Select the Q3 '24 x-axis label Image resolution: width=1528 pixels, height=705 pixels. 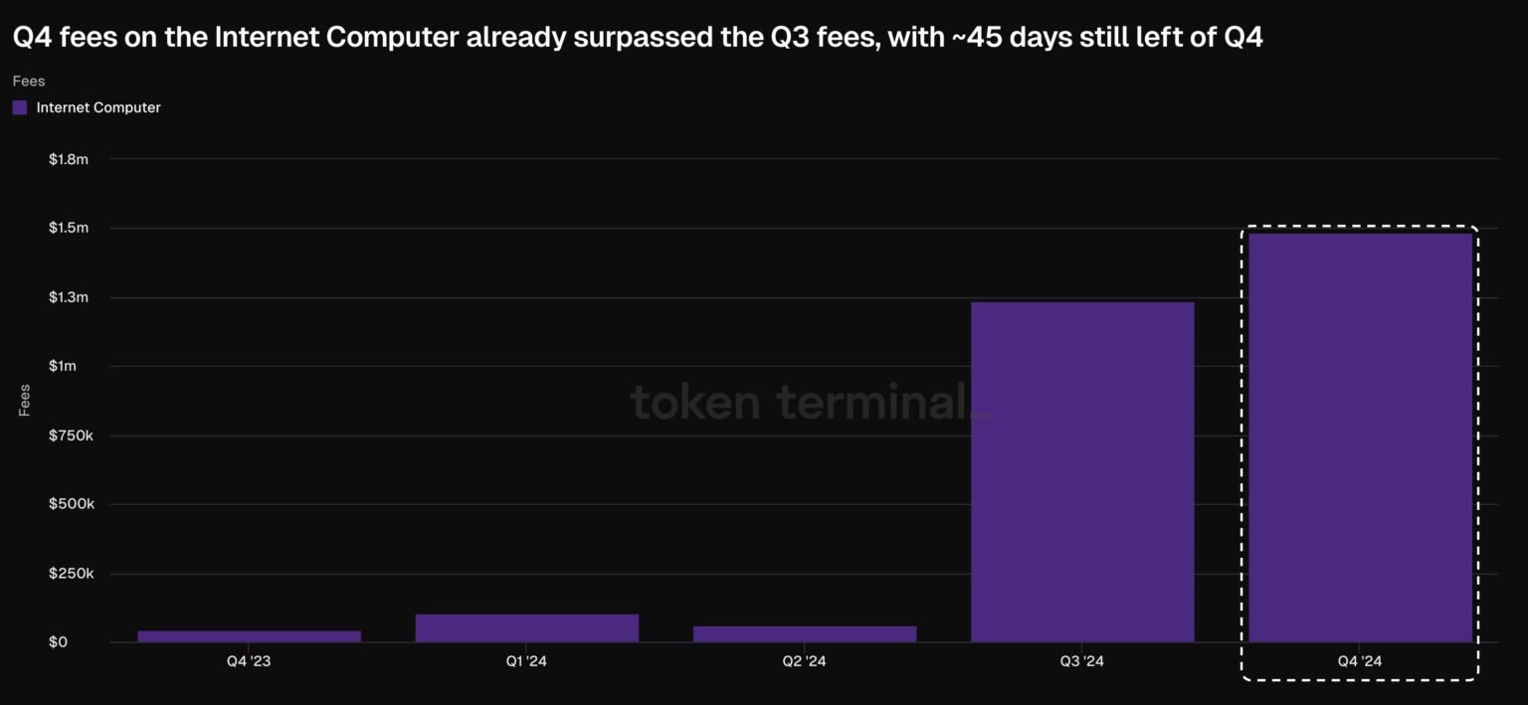[x=1082, y=662]
